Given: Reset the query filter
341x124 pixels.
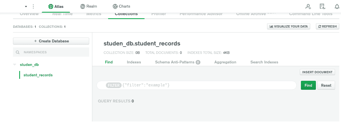Looking at the screenshot, I should click(x=326, y=85).
